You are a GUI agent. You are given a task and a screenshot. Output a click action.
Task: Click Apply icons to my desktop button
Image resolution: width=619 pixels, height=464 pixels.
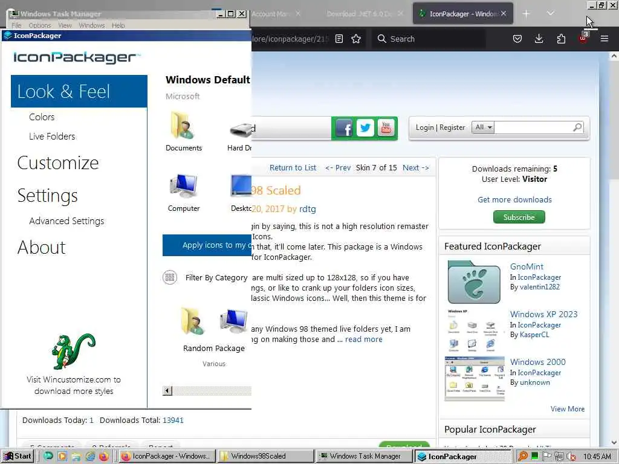pyautogui.click(x=207, y=245)
